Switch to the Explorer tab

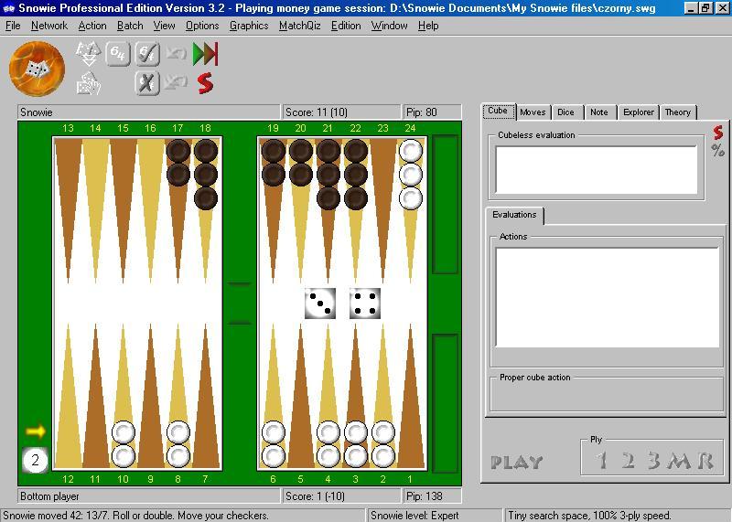(x=638, y=112)
